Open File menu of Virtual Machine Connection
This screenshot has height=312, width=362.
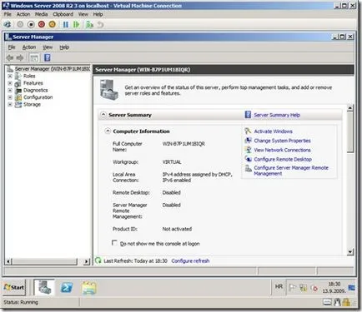click(8, 14)
